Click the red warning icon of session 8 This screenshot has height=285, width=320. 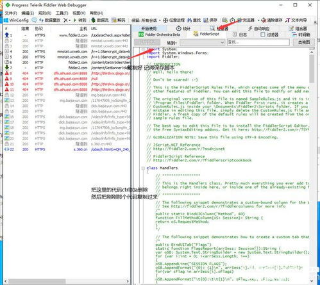(6, 73)
